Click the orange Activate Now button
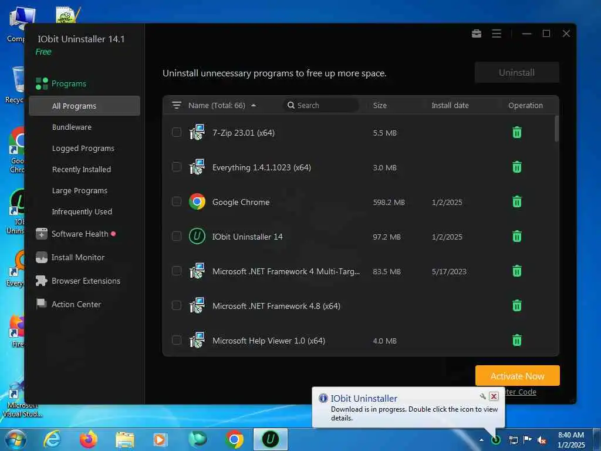This screenshot has width=601, height=451. pyautogui.click(x=518, y=376)
